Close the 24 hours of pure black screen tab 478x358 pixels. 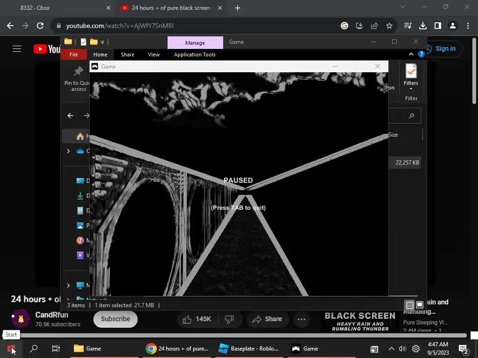(x=220, y=8)
